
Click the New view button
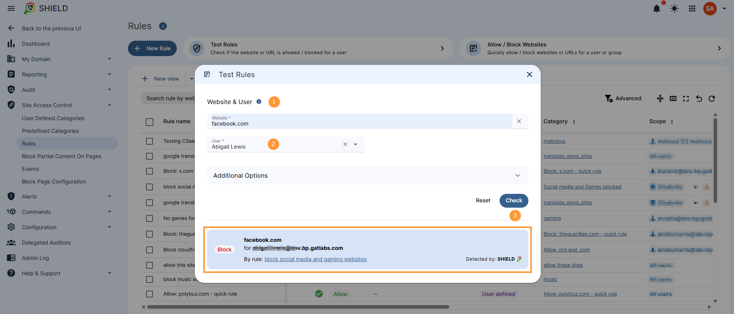[x=161, y=79]
